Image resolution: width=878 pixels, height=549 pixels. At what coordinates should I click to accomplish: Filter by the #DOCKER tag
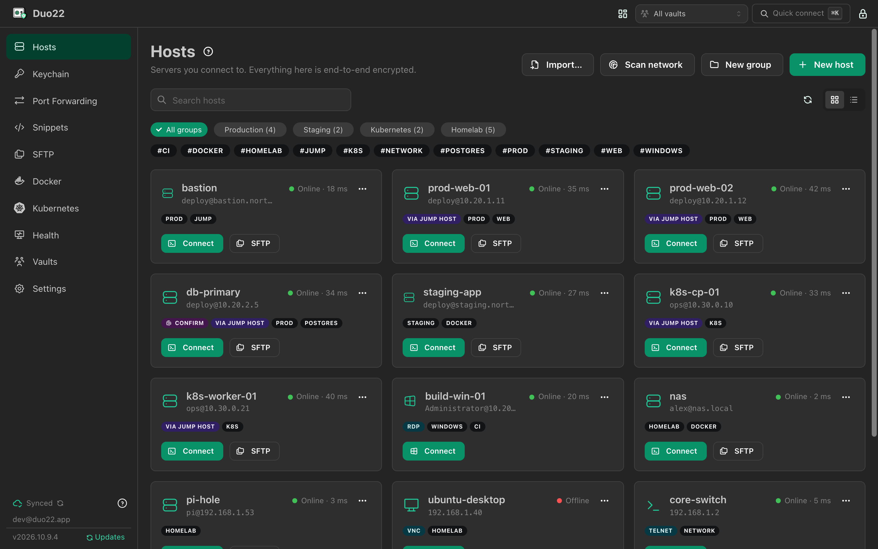click(205, 151)
